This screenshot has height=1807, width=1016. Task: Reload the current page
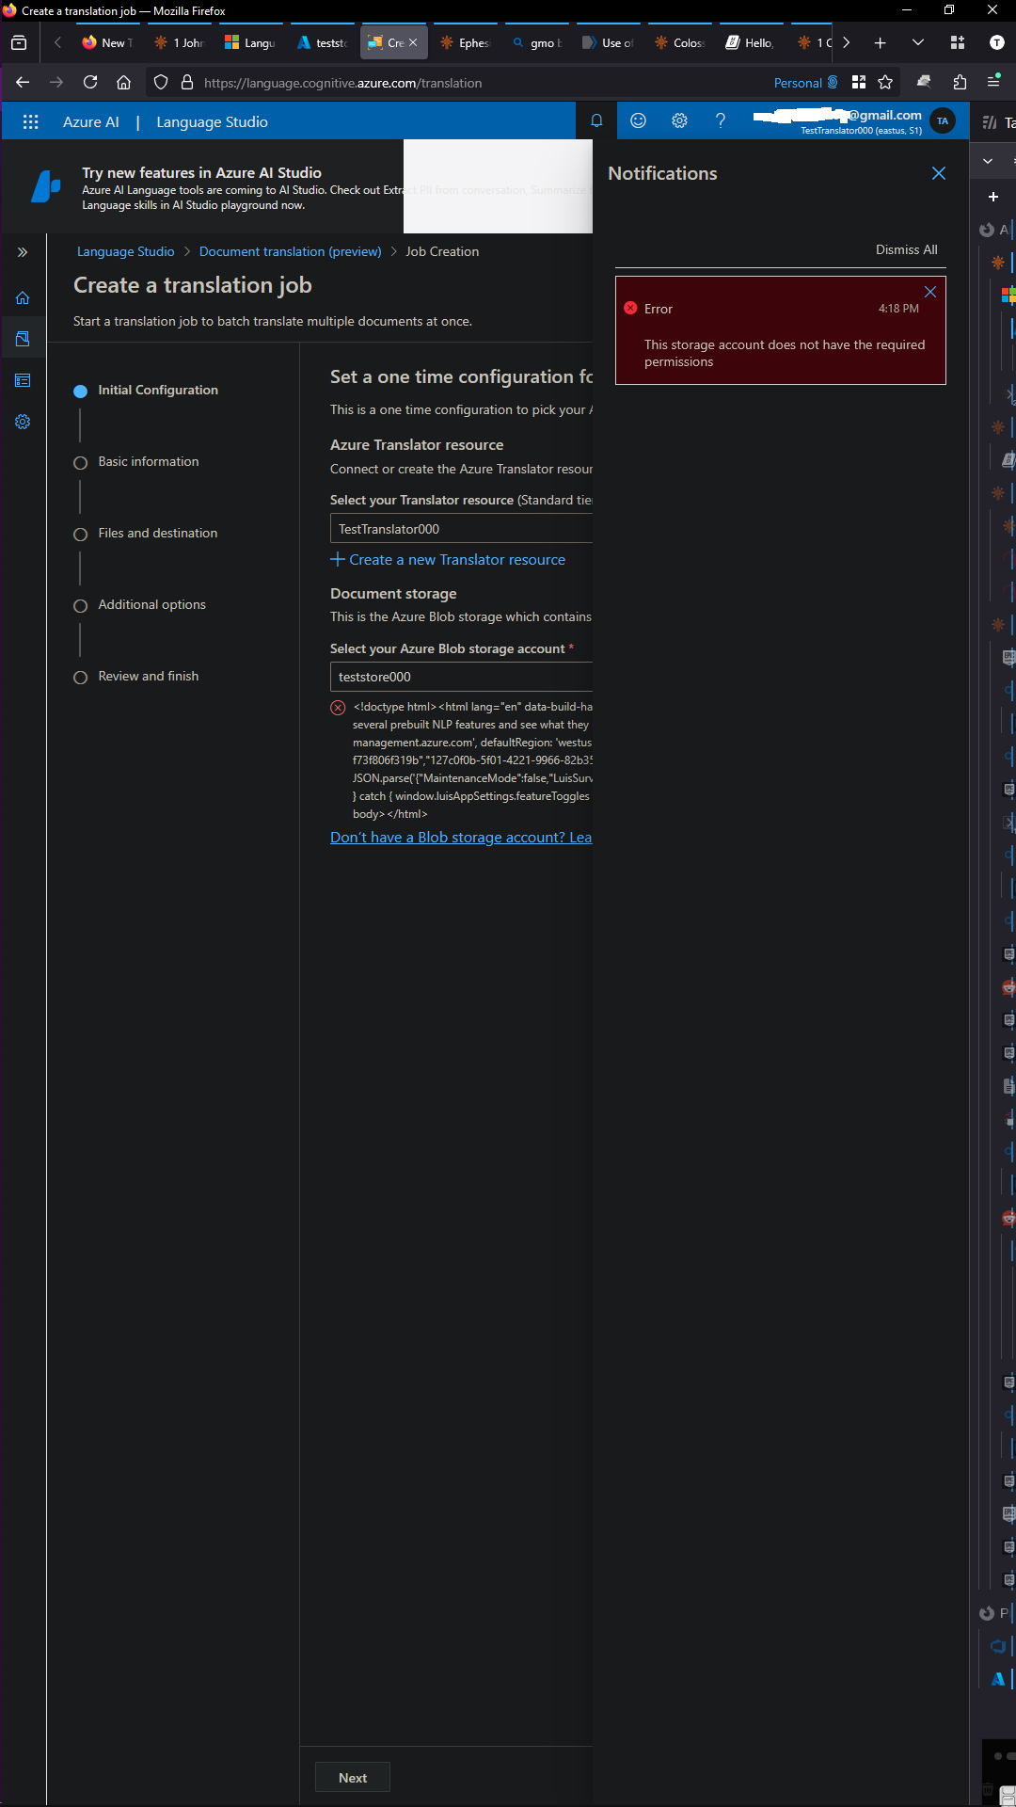[x=90, y=82]
